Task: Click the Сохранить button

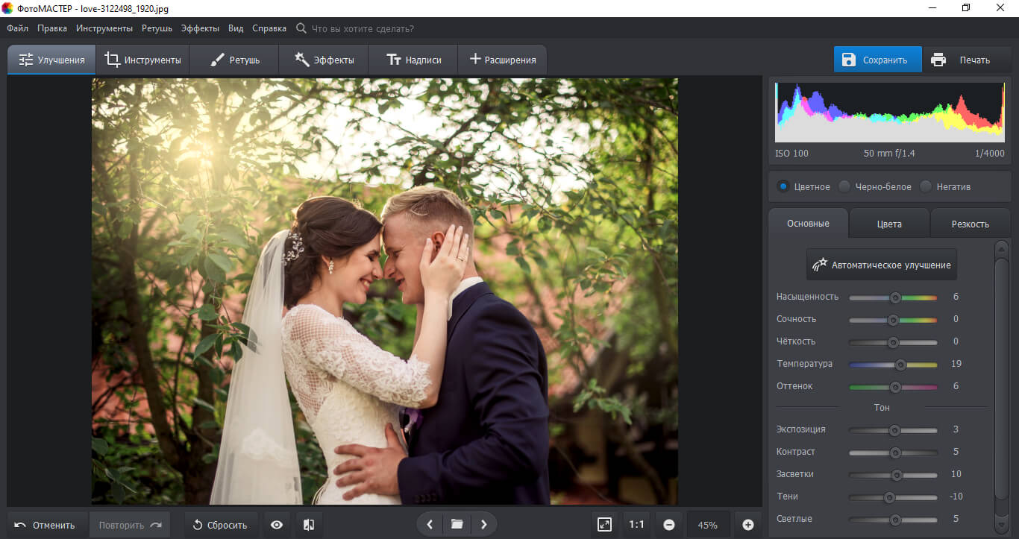Action: click(877, 60)
